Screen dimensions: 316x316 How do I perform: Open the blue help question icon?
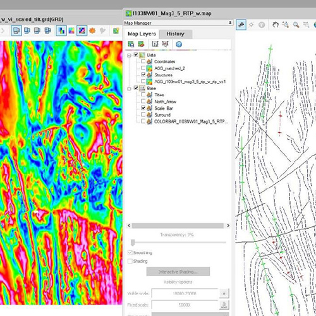[x=179, y=44]
